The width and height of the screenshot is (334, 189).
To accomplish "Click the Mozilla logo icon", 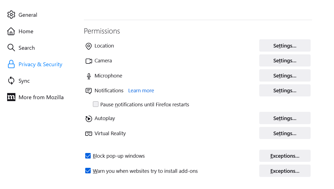I will tap(11, 97).
